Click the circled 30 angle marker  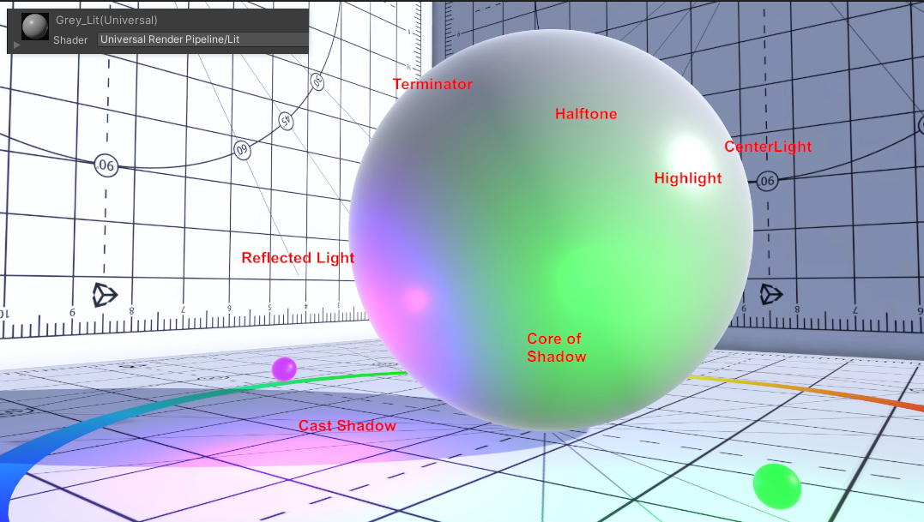point(316,82)
